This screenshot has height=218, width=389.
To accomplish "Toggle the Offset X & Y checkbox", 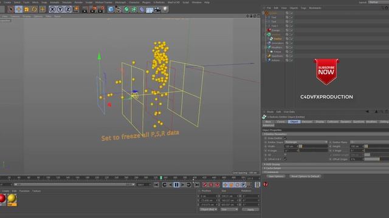I will pyautogui.click(x=285, y=159).
